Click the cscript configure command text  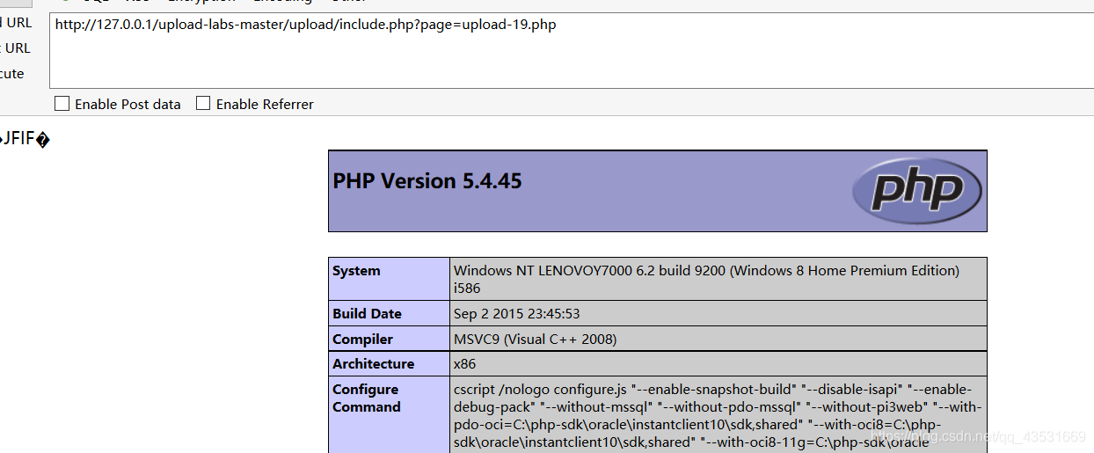click(x=718, y=416)
